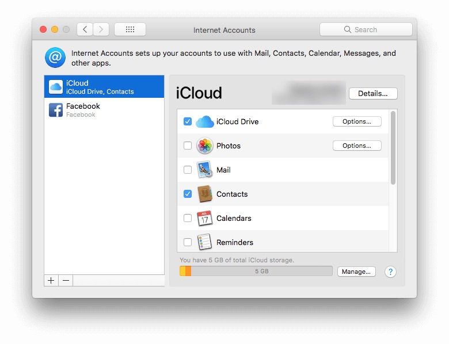Click the Manage... storage button
Screen dimensions: 449x344
coord(356,272)
